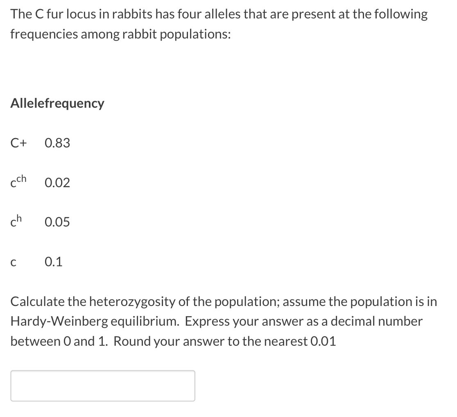Screen dimensions: 457x417
Task: Click the 0.1 frequency value
Action: click(x=54, y=262)
